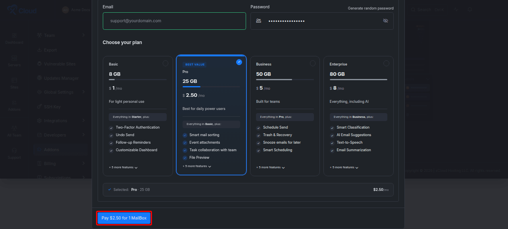Viewport: 508px width, 229px height.
Task: Click the Billing icon in sidebar
Action: [x=40, y=164]
